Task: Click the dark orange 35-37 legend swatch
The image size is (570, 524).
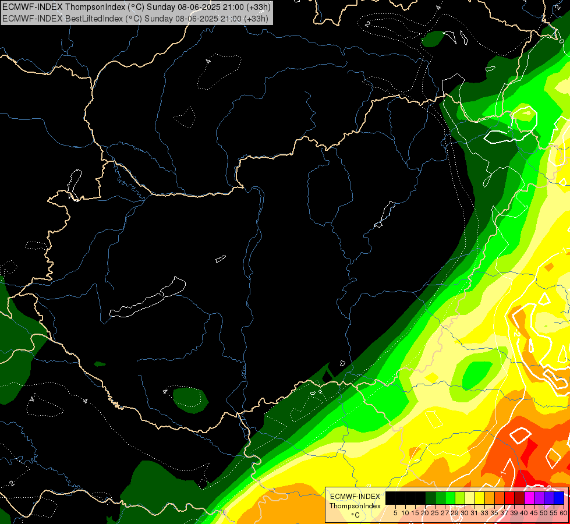Action: [x=500, y=498]
